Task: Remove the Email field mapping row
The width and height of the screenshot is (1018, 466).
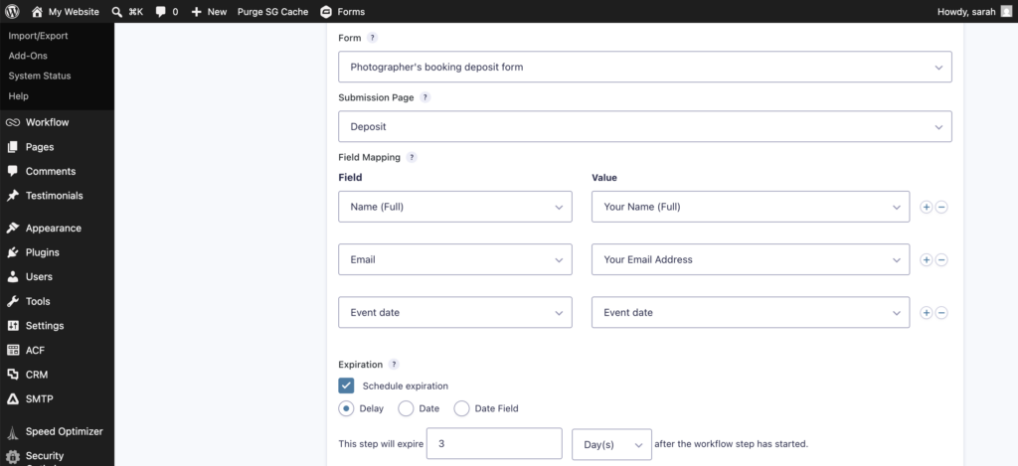Action: (x=940, y=260)
